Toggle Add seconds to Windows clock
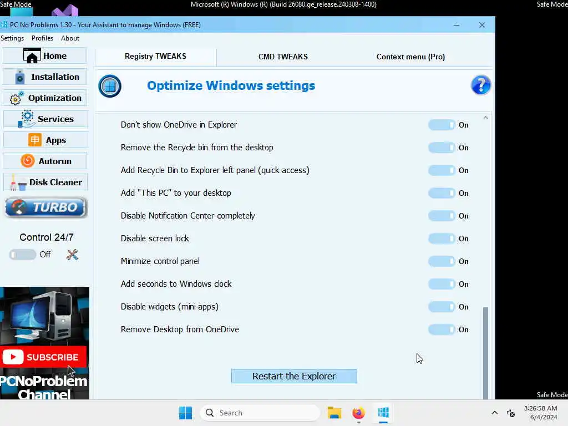 point(441,284)
